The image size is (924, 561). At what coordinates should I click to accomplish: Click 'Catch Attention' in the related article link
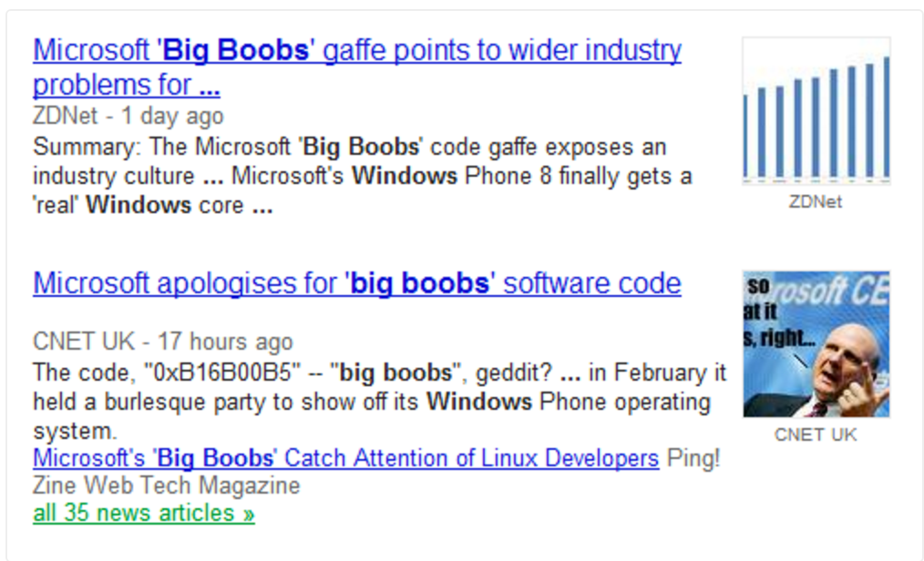354,458
